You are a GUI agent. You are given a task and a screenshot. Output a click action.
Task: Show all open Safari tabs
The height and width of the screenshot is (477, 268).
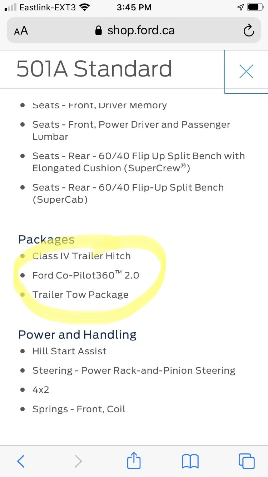point(246,461)
